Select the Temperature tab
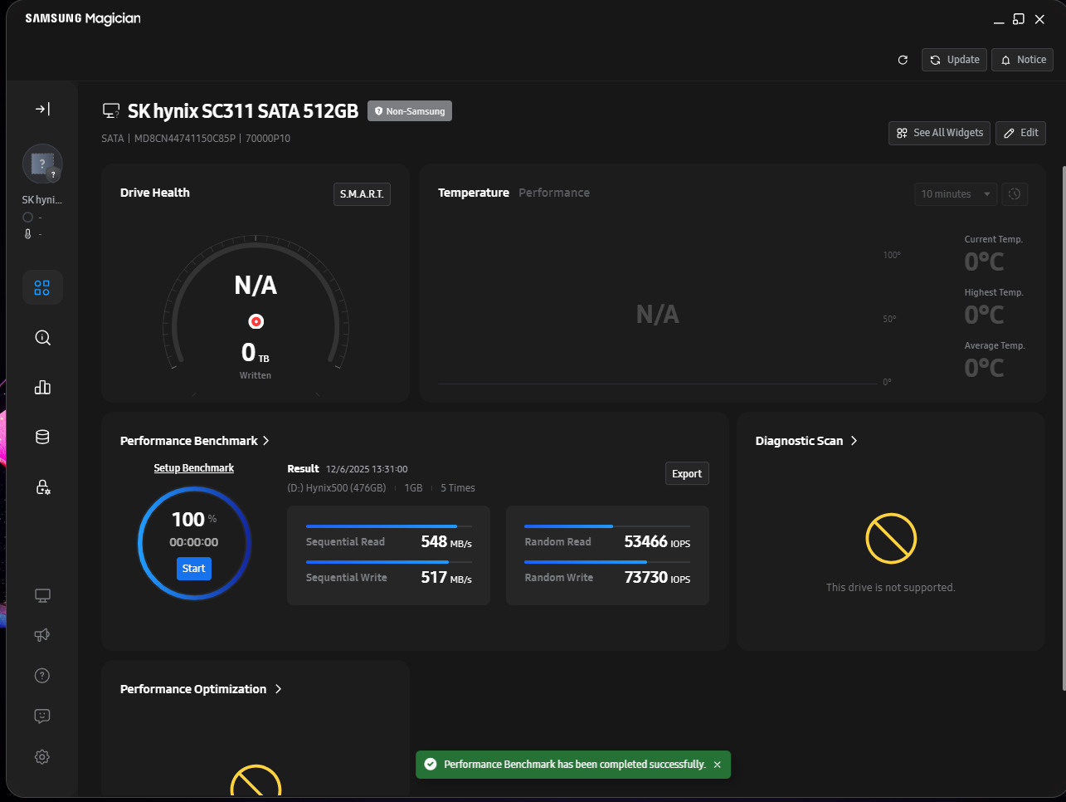 tap(474, 193)
